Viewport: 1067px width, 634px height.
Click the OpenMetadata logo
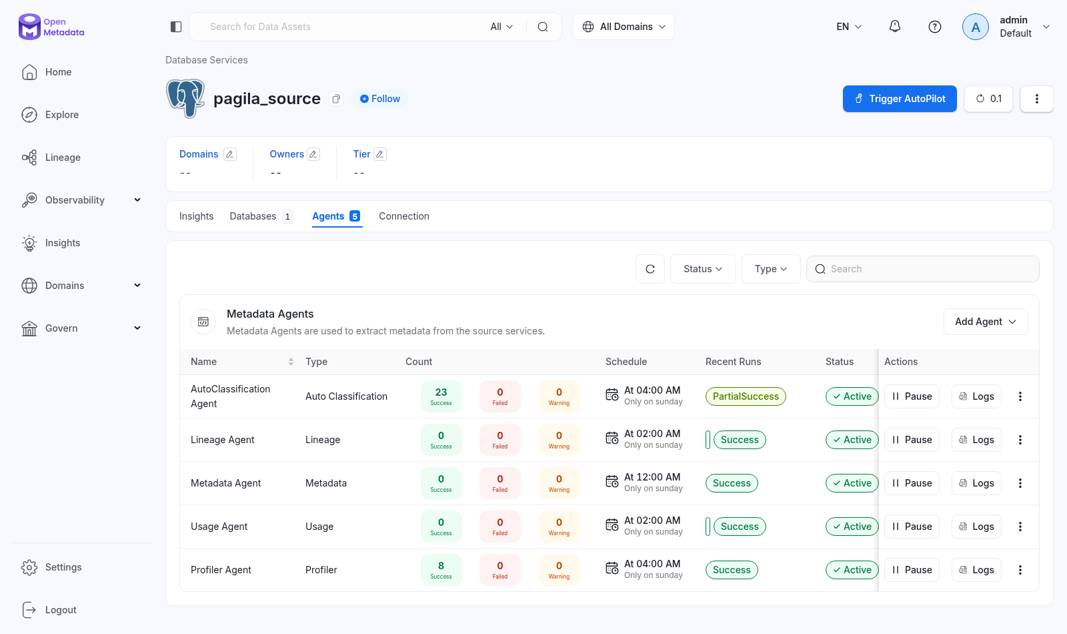[51, 27]
